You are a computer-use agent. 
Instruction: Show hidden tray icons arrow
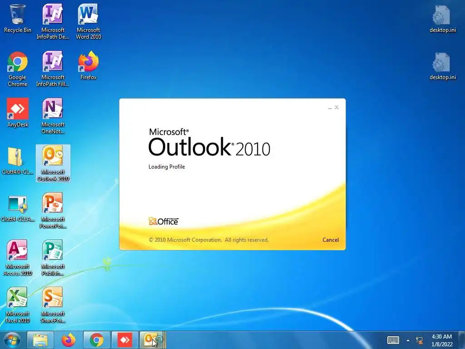[x=408, y=340]
